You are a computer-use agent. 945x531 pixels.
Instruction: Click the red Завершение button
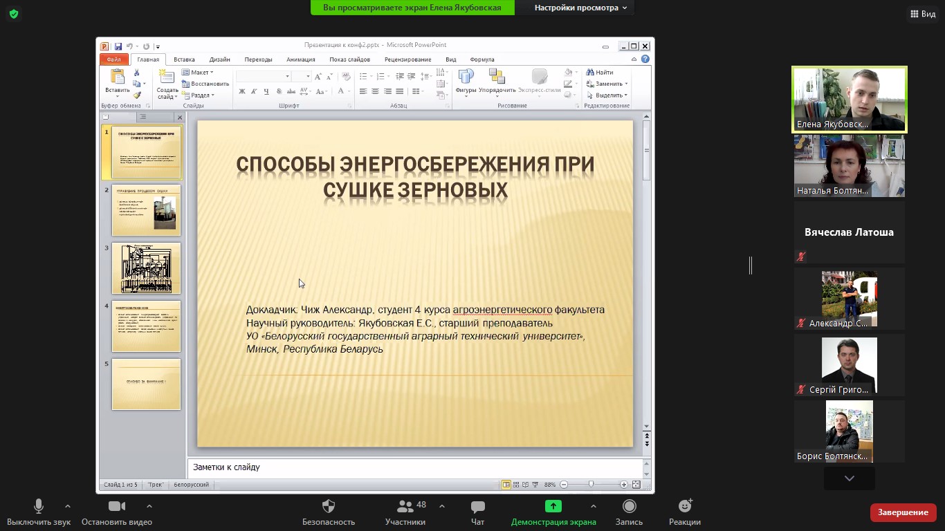click(903, 512)
